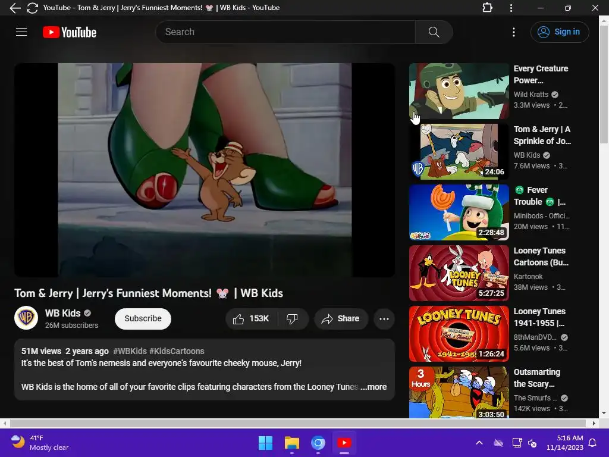
Task: Sign in to YouTube
Action: click(560, 32)
